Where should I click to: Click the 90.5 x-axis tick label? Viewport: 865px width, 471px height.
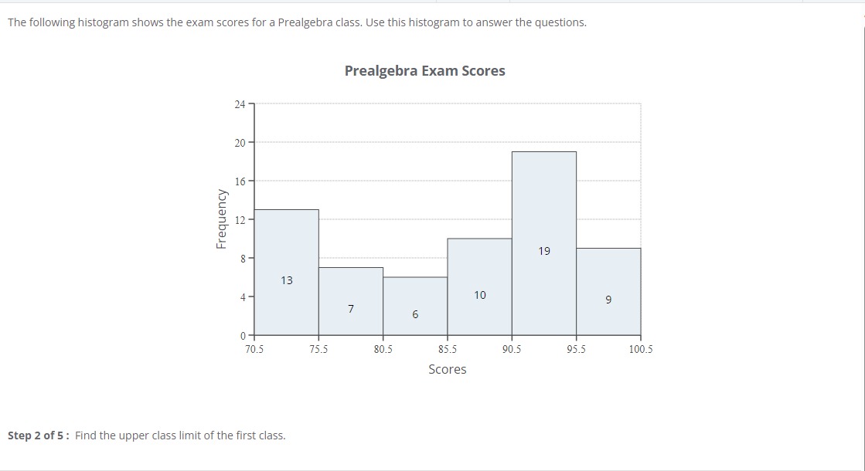pyautogui.click(x=512, y=349)
